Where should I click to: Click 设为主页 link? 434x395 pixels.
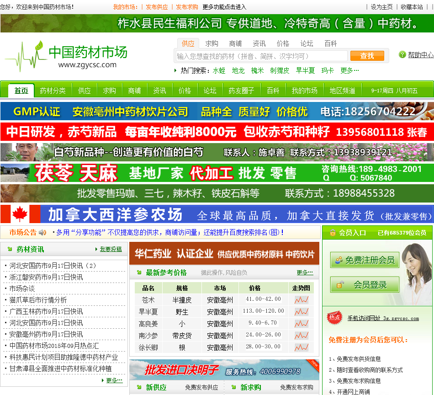(x=381, y=7)
